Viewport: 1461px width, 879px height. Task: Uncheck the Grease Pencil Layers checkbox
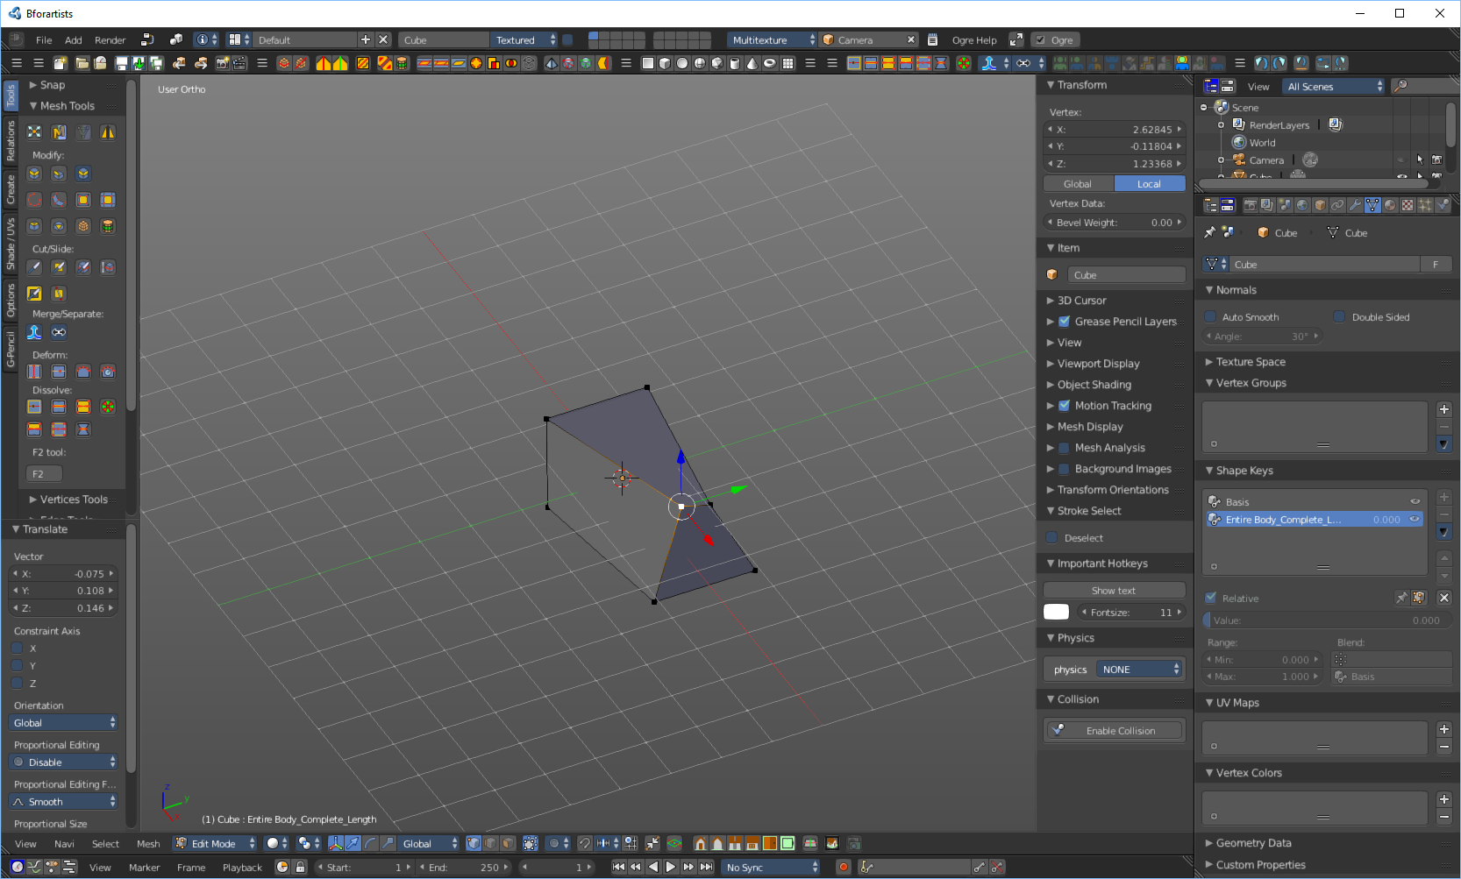(1064, 322)
